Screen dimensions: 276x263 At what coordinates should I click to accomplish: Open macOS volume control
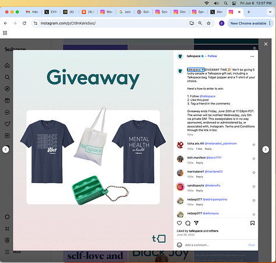coord(216,3)
